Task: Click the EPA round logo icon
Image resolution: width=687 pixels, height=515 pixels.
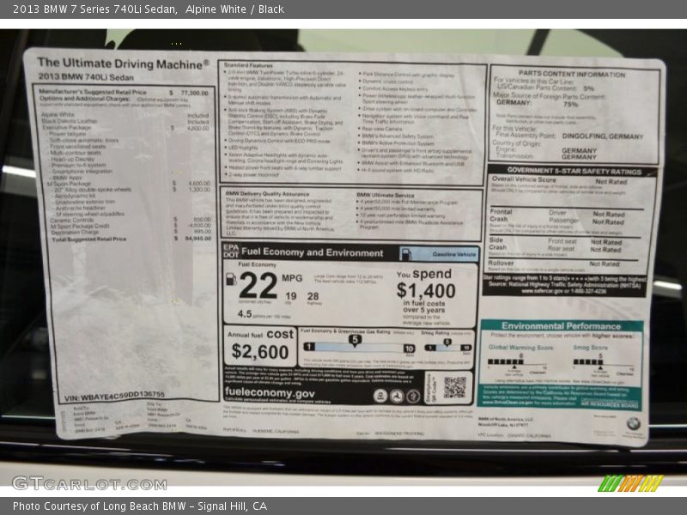Action: click(380, 395)
